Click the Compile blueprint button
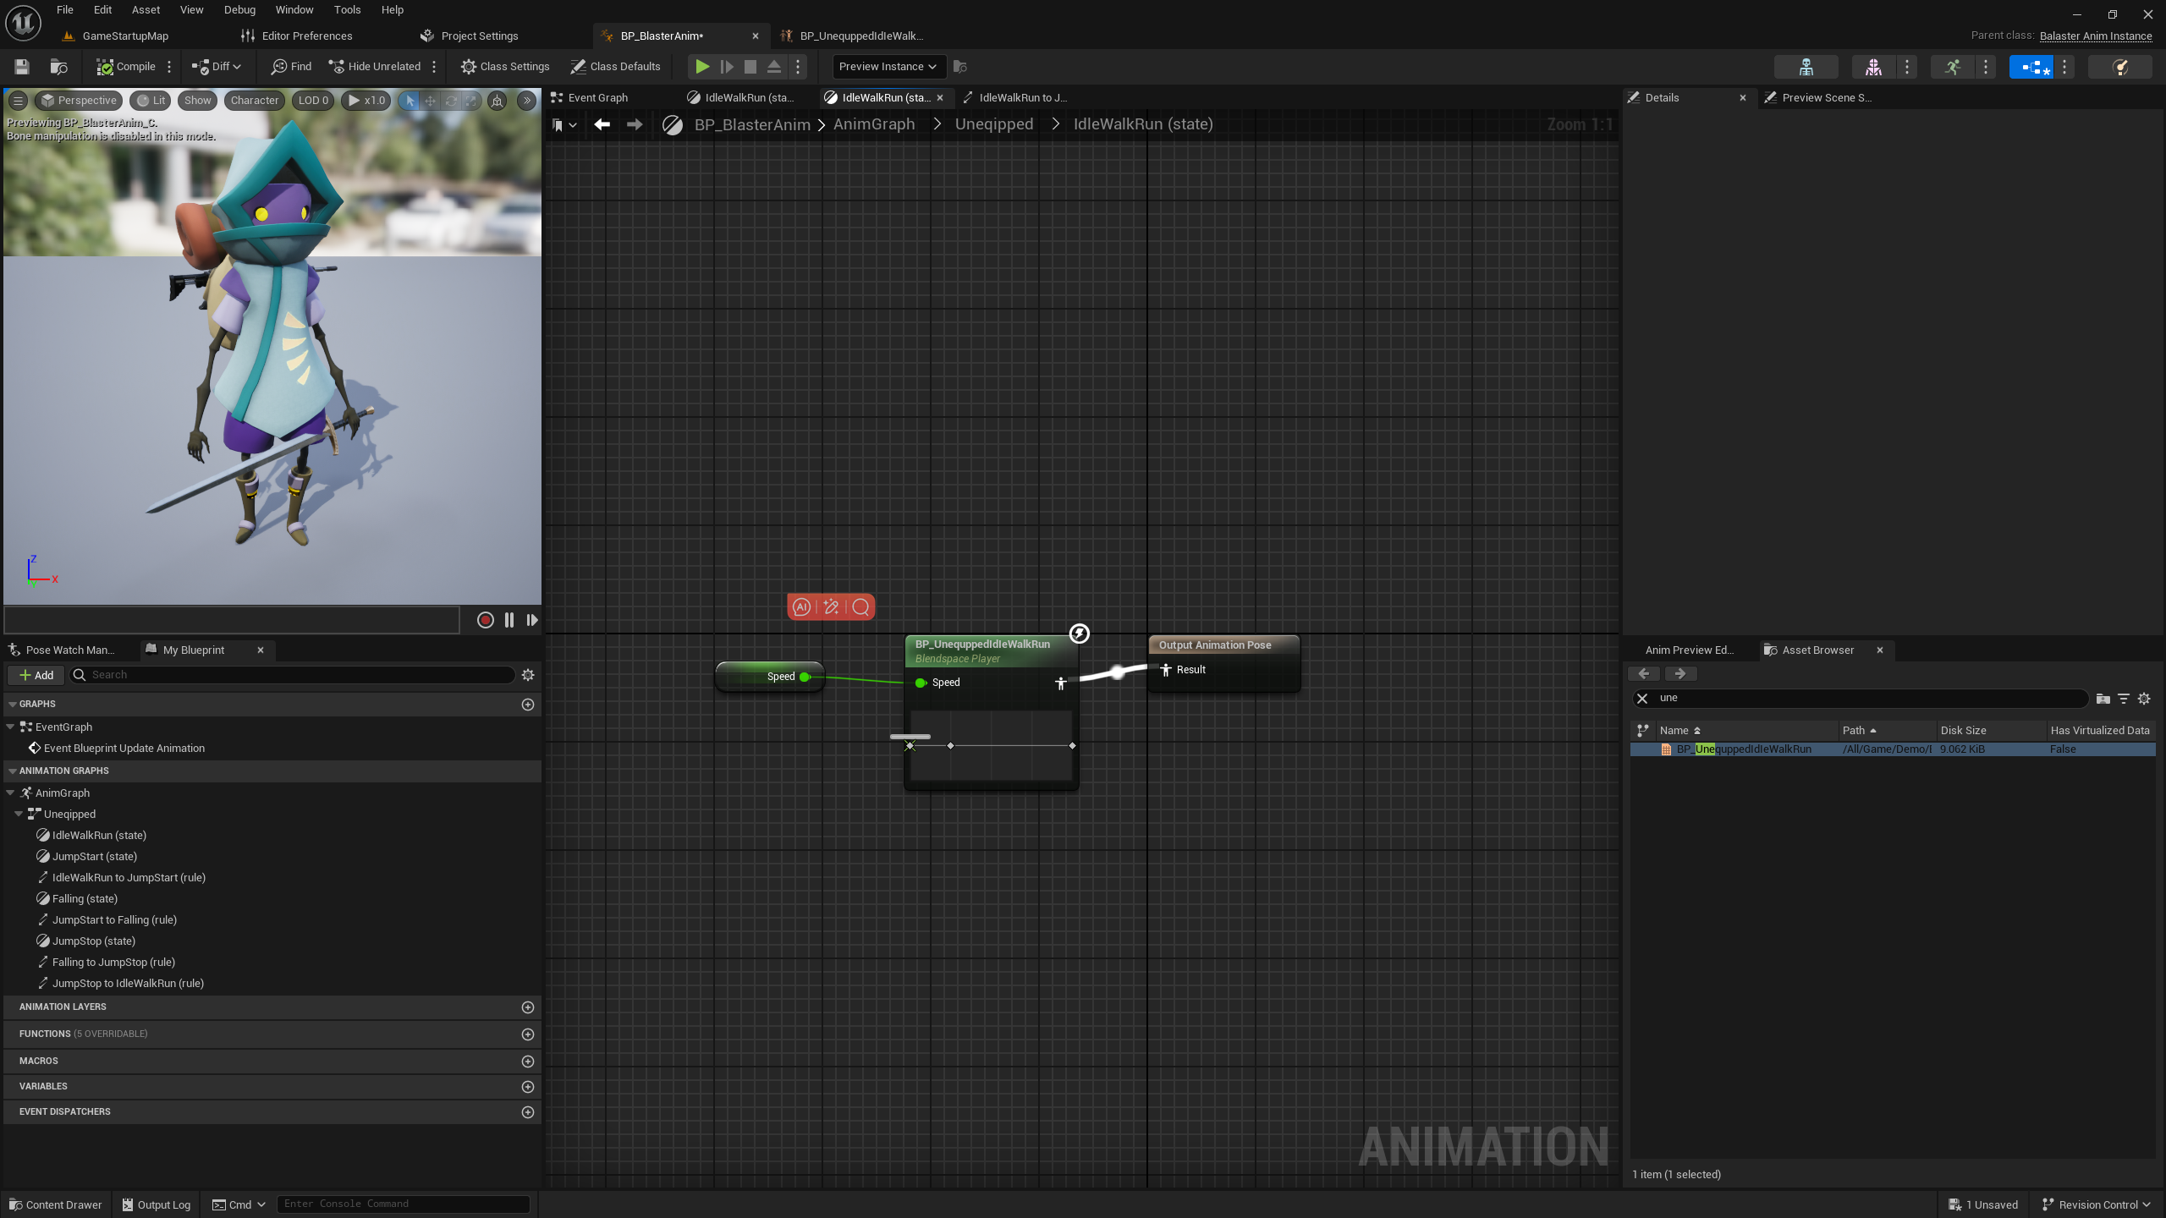 click(126, 66)
